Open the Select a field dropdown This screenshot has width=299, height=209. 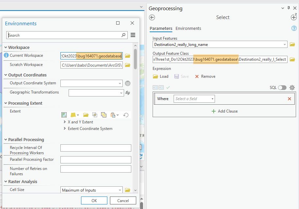click(x=194, y=99)
